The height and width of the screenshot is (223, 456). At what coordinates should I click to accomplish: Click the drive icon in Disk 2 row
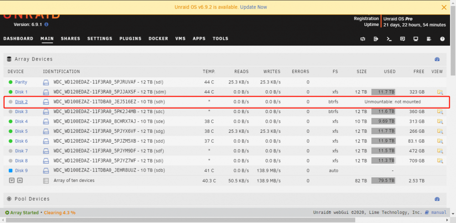click(46, 102)
